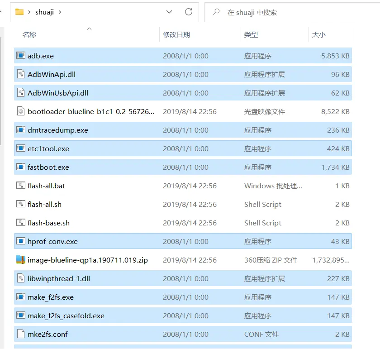Select file name fastboot.exe
The width and height of the screenshot is (380, 349).
coord(48,167)
